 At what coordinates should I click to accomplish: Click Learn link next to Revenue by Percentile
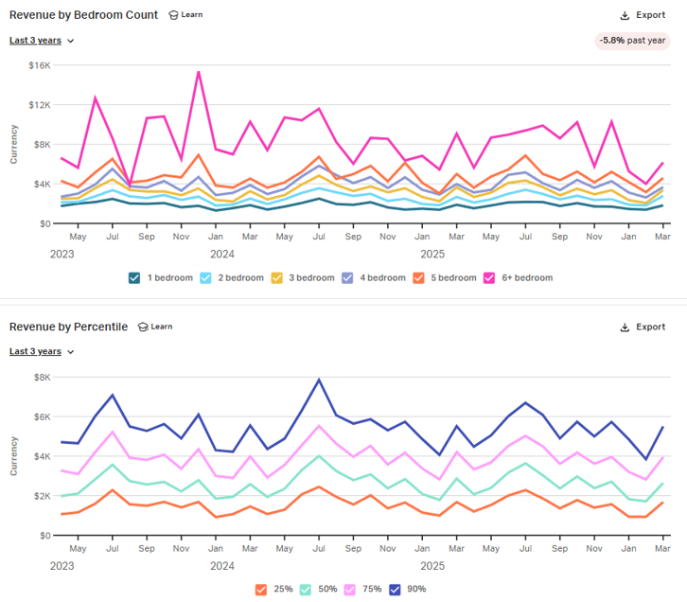point(162,328)
